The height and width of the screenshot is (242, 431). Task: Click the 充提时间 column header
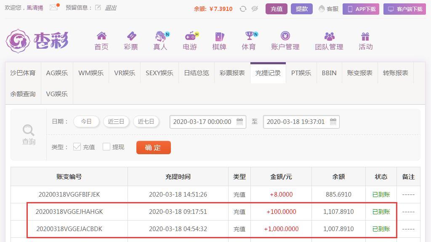click(x=178, y=177)
